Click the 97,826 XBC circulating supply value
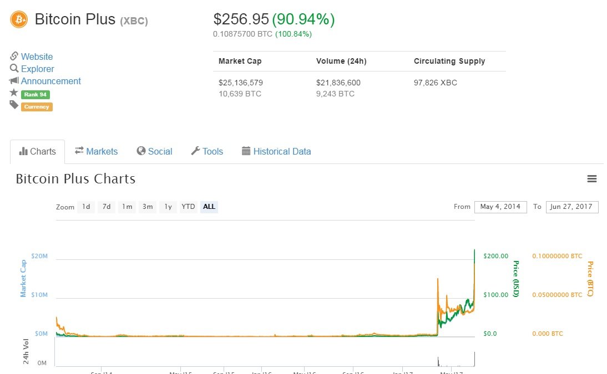Image resolution: width=607 pixels, height=374 pixels. pyautogui.click(x=436, y=83)
